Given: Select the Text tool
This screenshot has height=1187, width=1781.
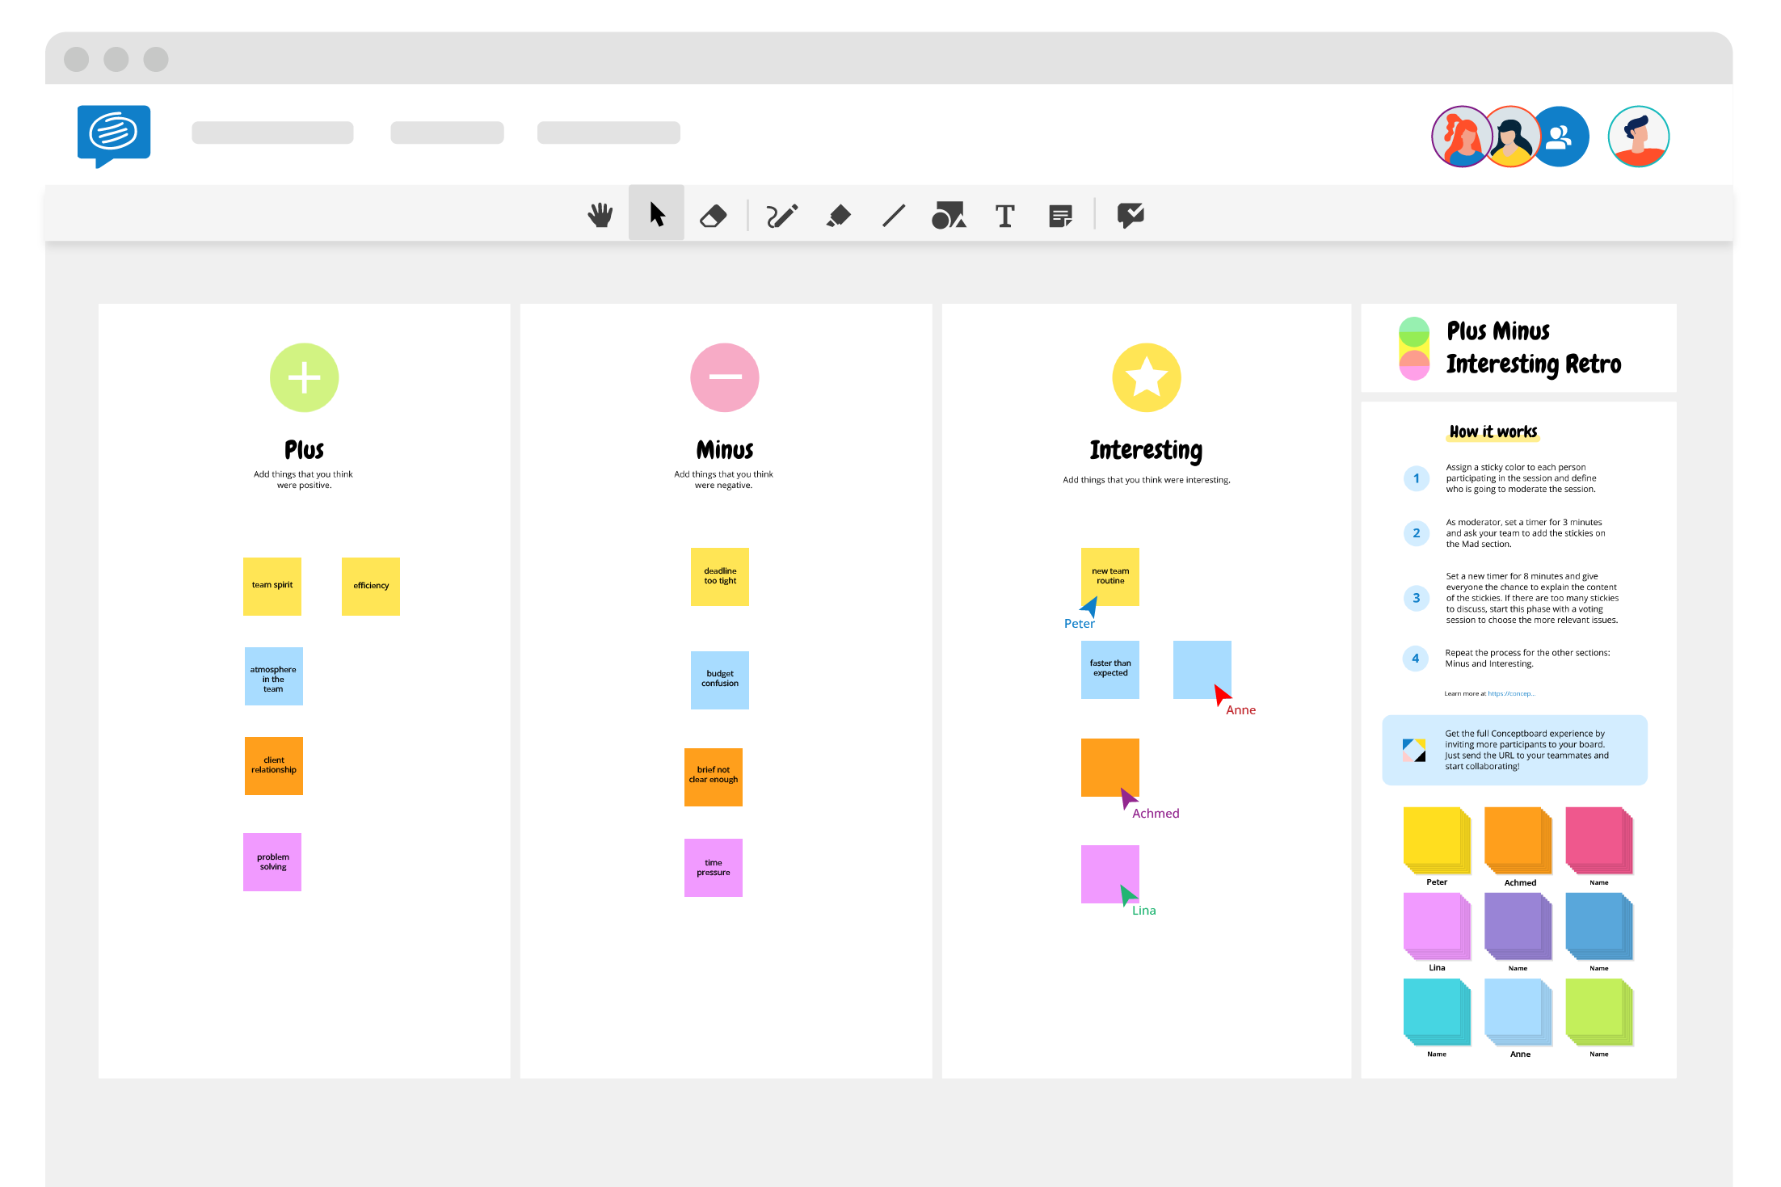Looking at the screenshot, I should (1004, 216).
